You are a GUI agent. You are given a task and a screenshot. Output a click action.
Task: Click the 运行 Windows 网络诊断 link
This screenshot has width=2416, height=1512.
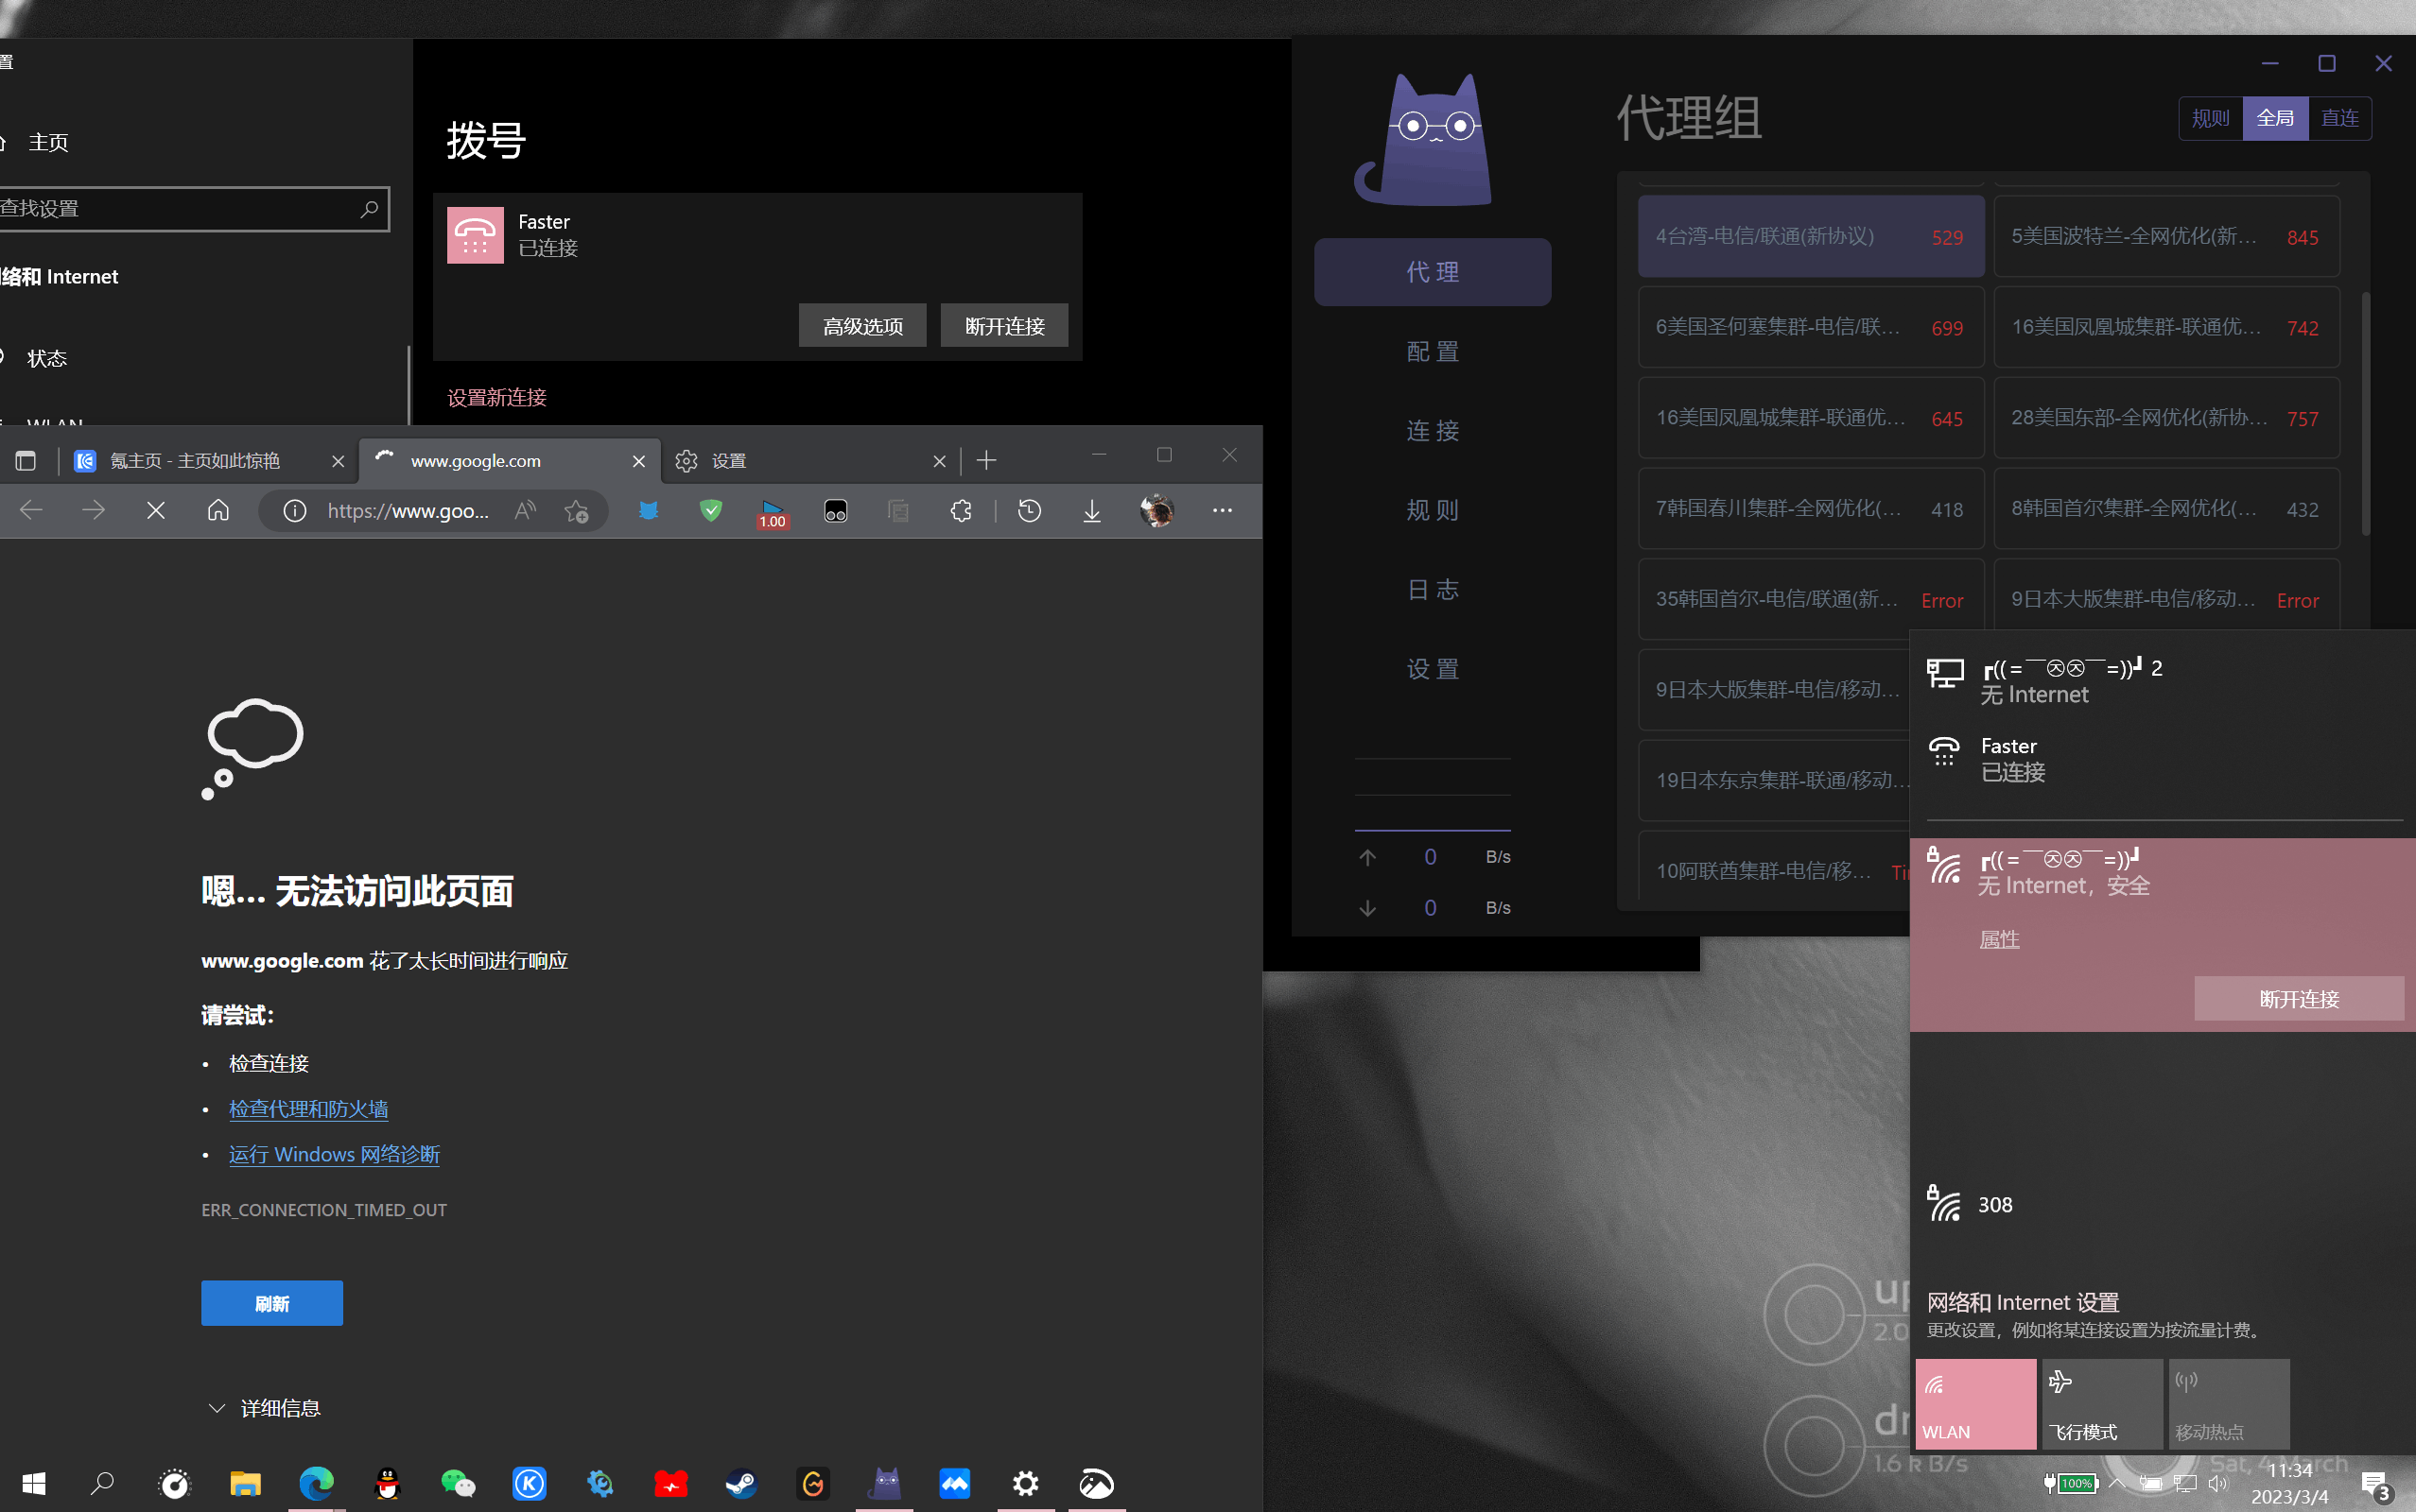(x=334, y=1154)
